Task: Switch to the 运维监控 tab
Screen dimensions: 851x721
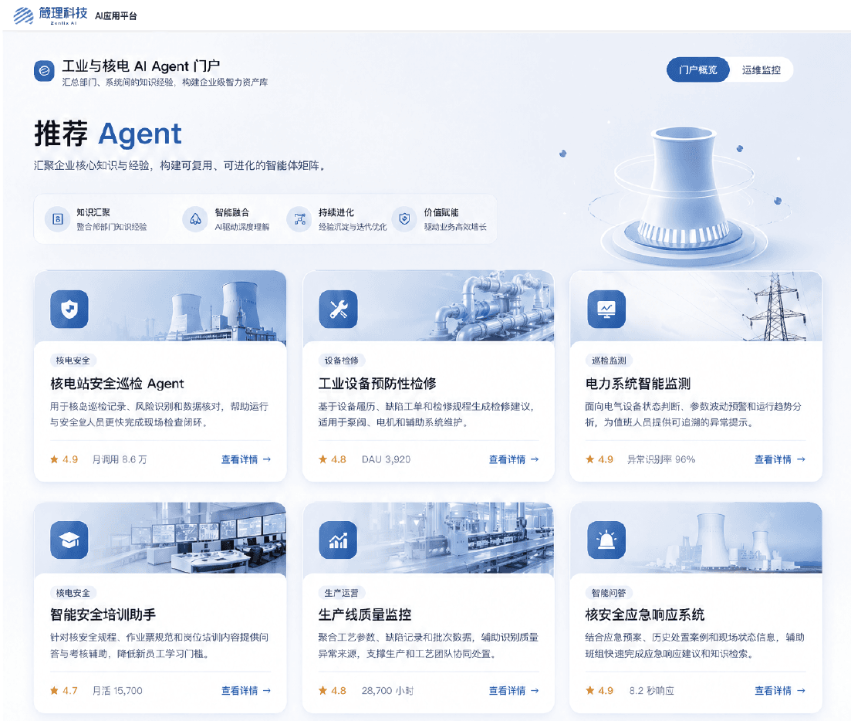Action: coord(762,70)
